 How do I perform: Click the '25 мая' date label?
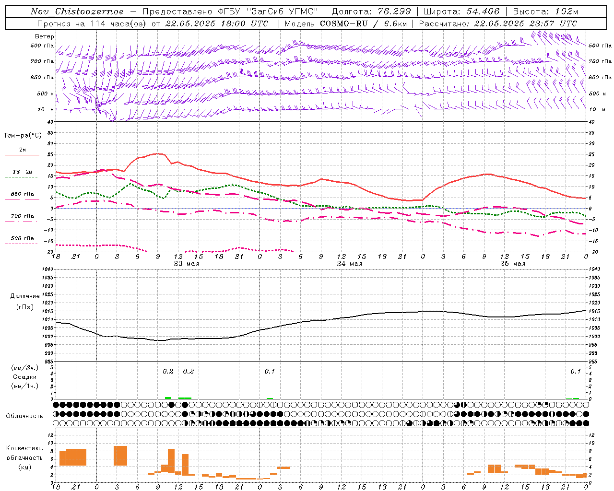[x=512, y=264]
